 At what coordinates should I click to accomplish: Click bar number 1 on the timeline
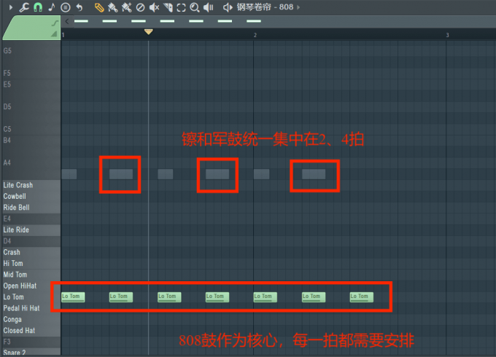pyautogui.click(x=63, y=35)
